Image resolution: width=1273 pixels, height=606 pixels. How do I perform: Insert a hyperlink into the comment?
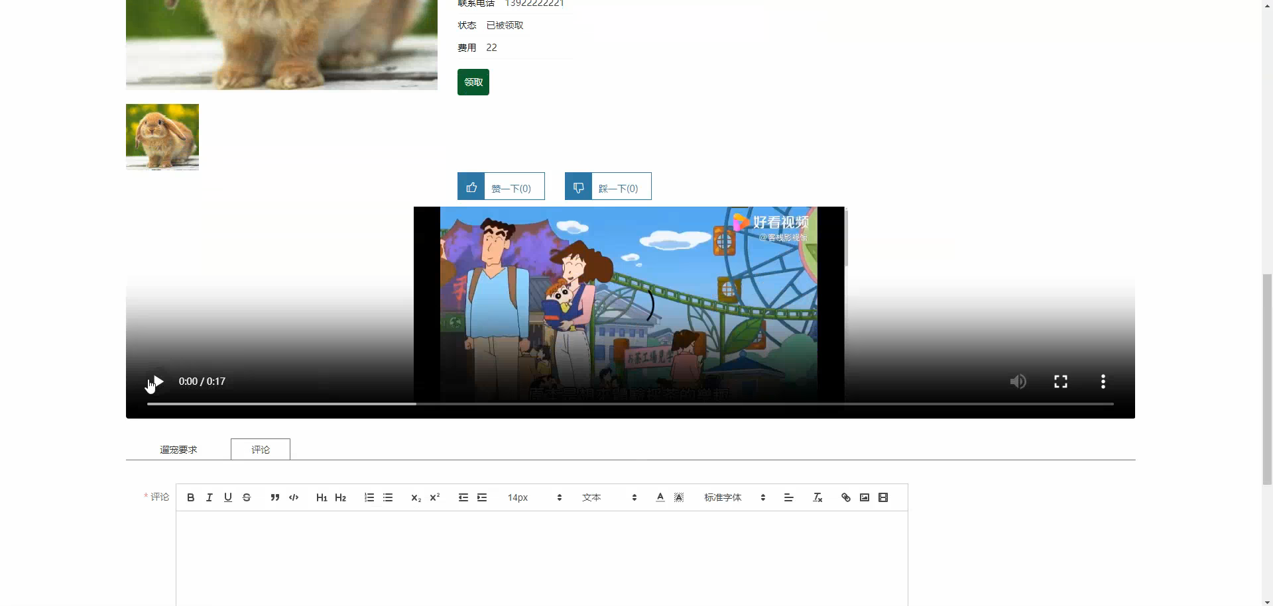pyautogui.click(x=846, y=497)
